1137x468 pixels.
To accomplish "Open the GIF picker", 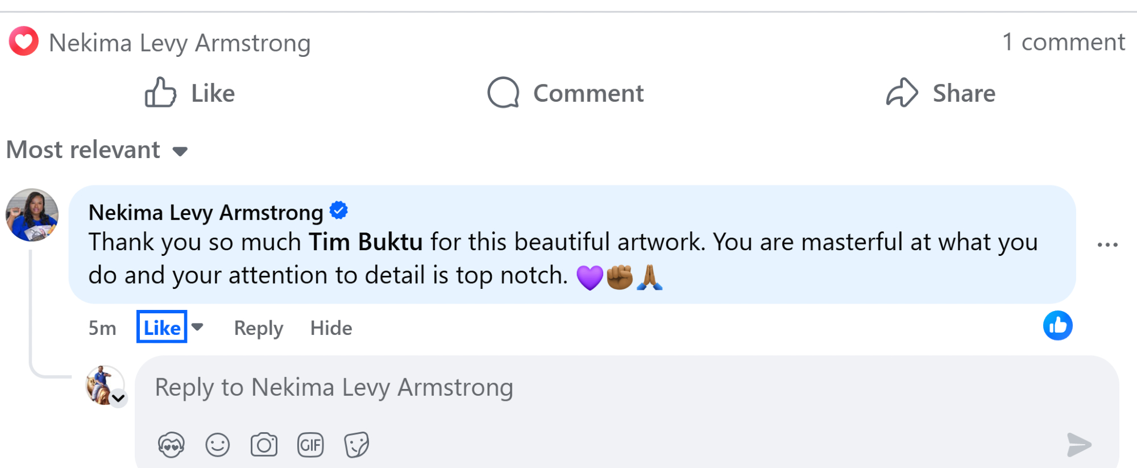I will click(x=310, y=445).
